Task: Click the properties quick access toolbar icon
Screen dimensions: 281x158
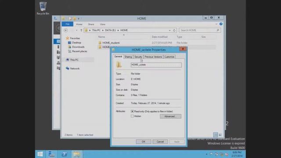Action: click(x=70, y=18)
